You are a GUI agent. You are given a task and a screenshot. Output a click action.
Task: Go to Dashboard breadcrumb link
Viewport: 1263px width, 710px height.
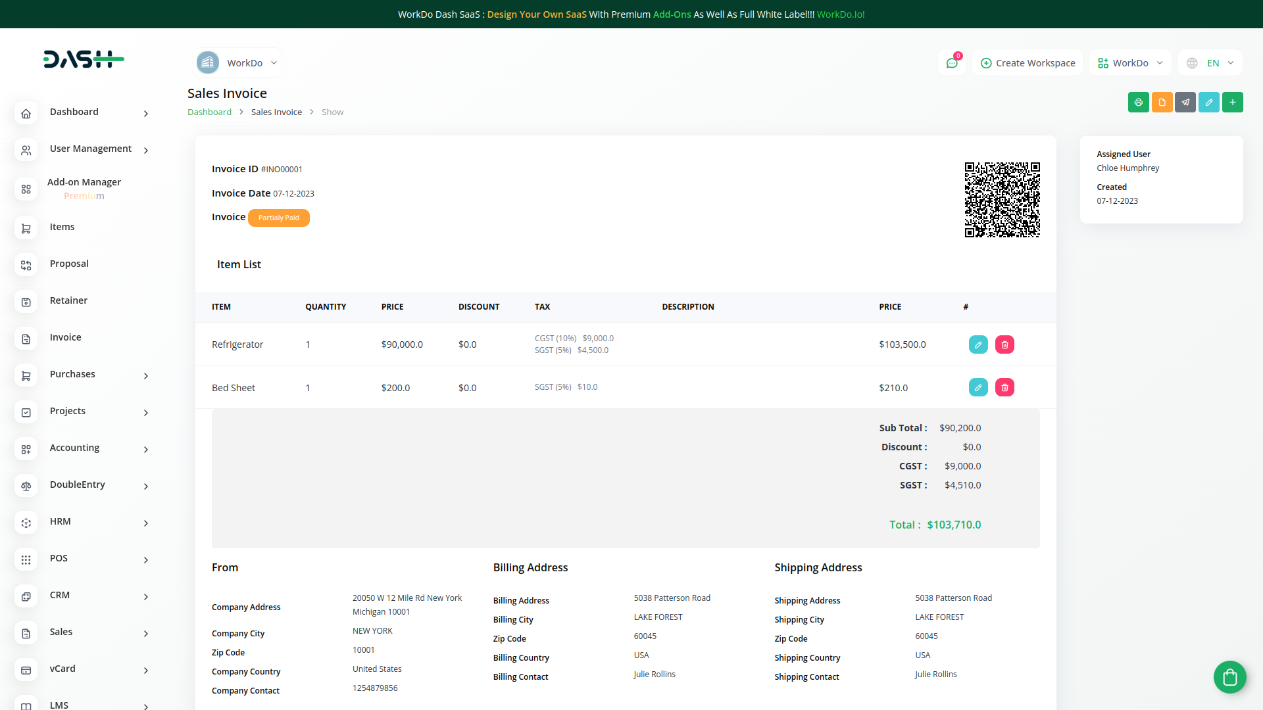(209, 112)
